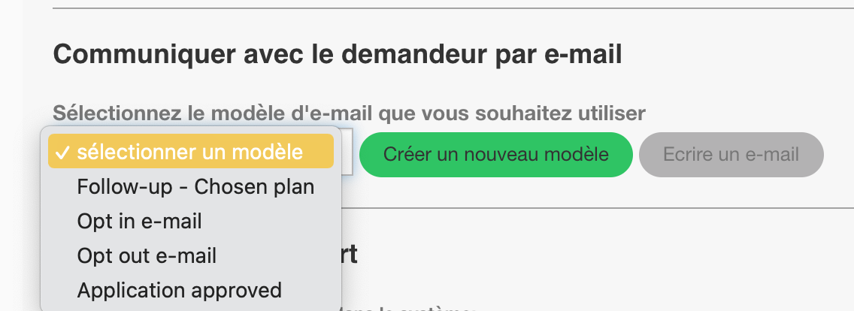Click the checkmark beside sélectionner un modèle
The image size is (854, 311).
pyautogui.click(x=63, y=152)
